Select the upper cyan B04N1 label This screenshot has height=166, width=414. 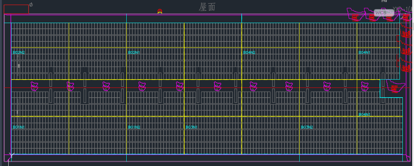pyautogui.click(x=364, y=53)
